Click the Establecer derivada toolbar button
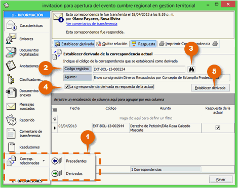 (74, 44)
